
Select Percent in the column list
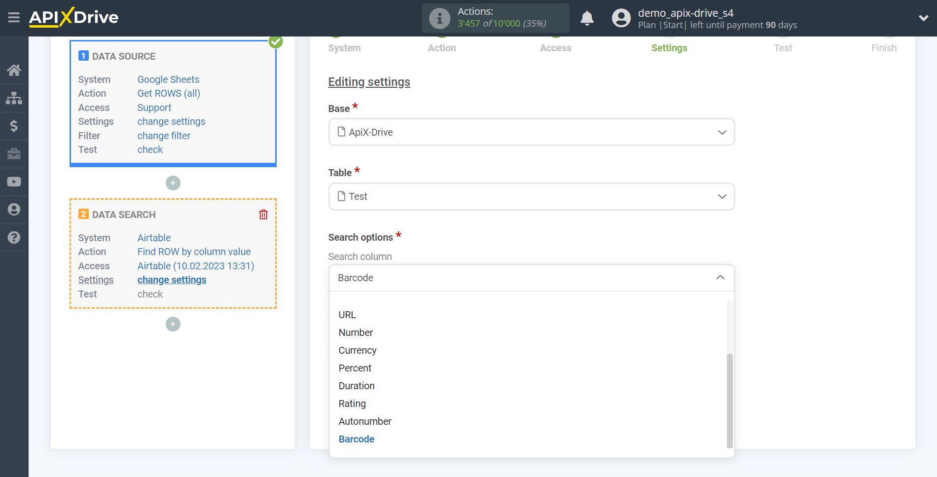[355, 368]
